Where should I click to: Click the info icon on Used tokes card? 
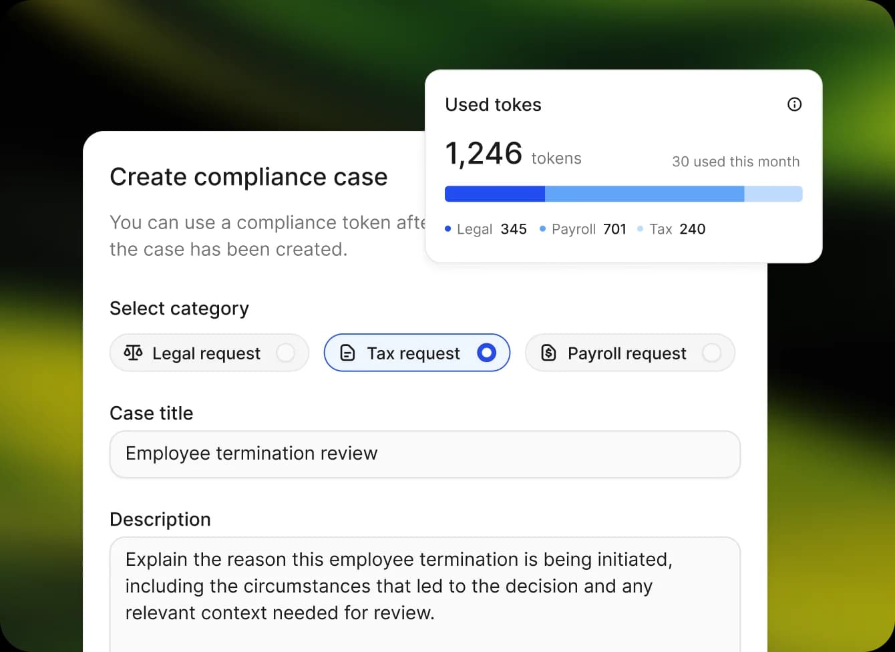(794, 104)
